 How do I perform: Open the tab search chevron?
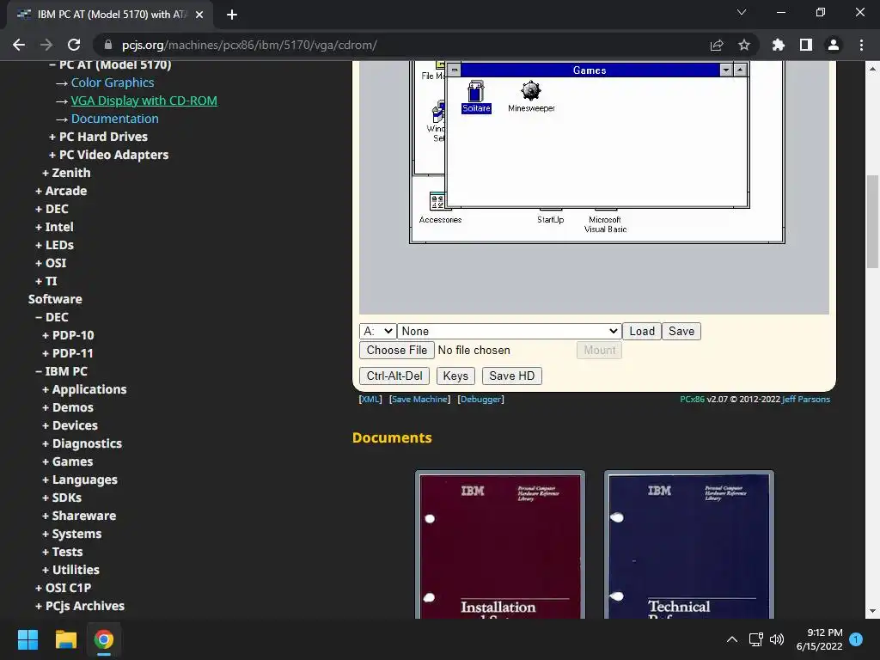point(742,12)
